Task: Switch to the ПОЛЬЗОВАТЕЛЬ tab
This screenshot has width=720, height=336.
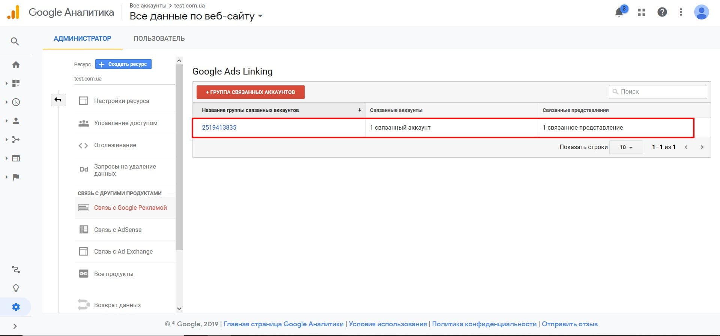Action: (159, 39)
